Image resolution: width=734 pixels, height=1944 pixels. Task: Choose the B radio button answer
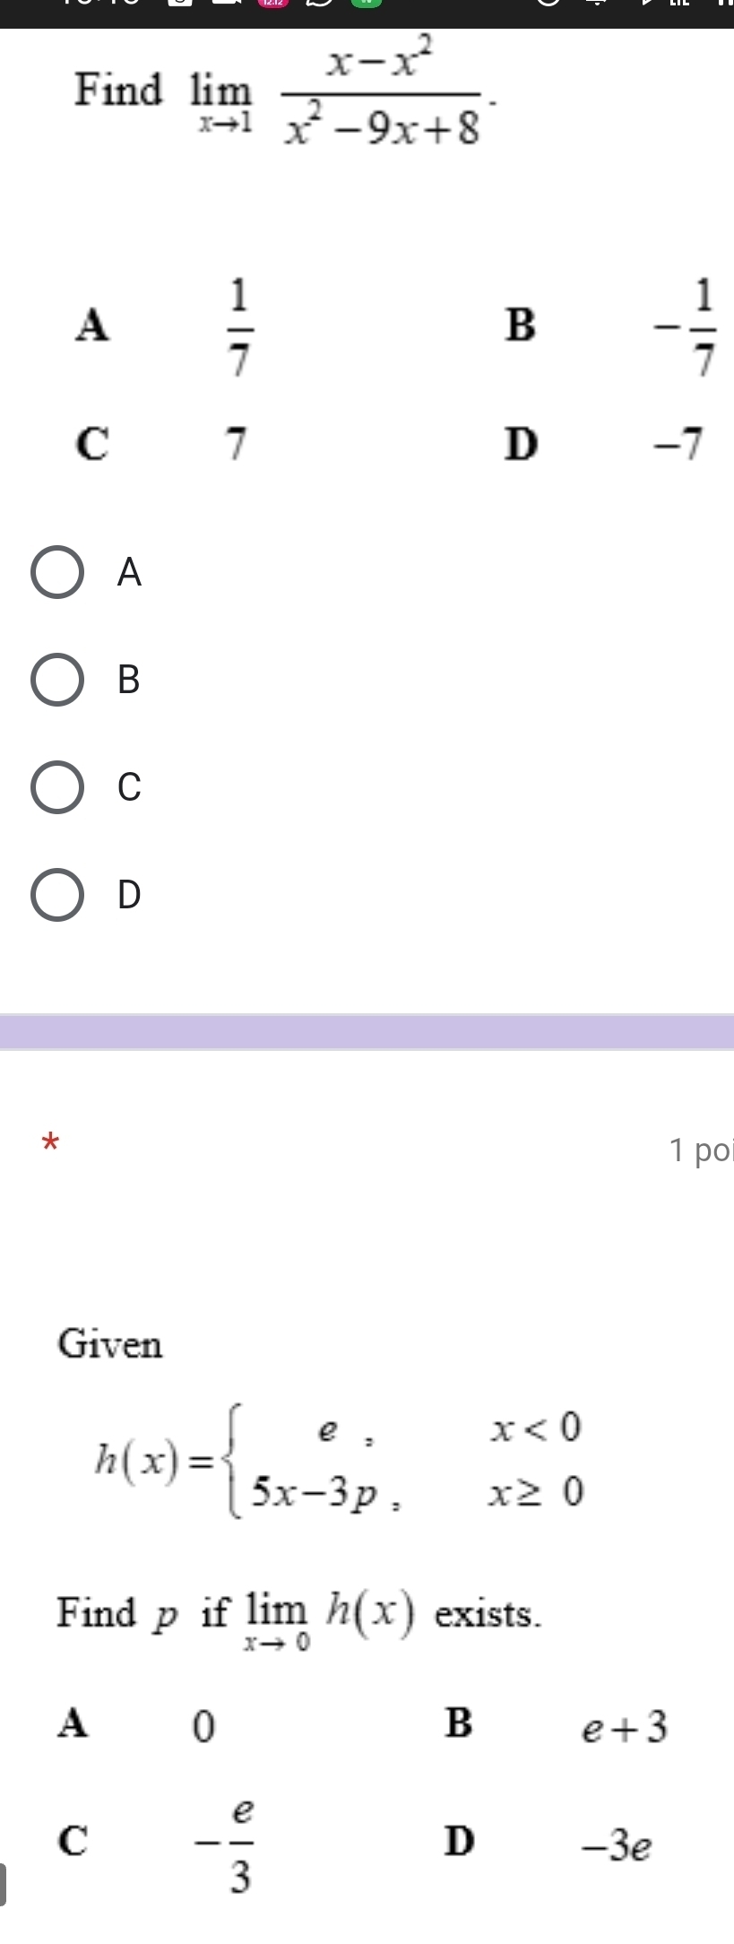coord(58,680)
